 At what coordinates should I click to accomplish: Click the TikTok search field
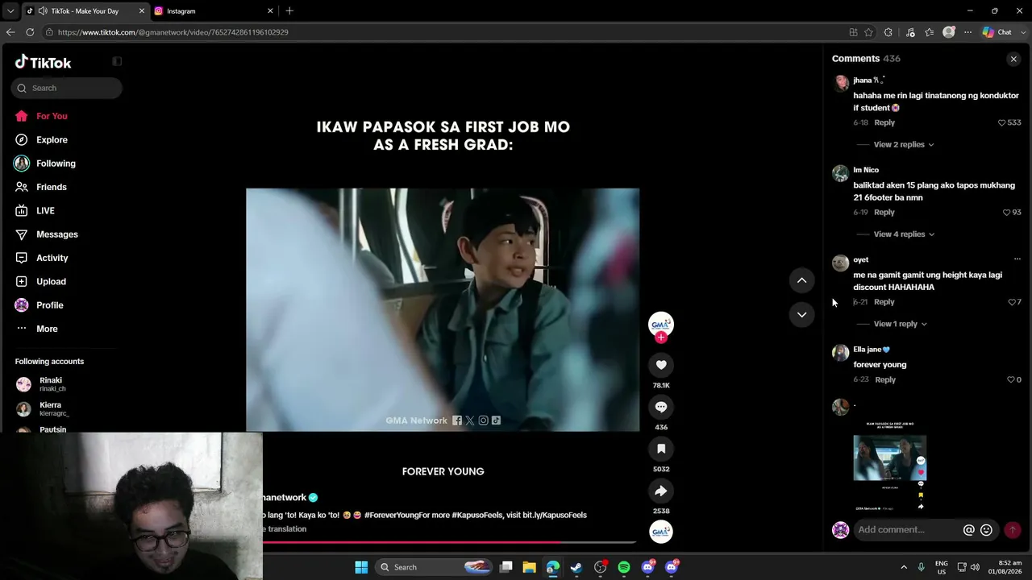[67, 88]
